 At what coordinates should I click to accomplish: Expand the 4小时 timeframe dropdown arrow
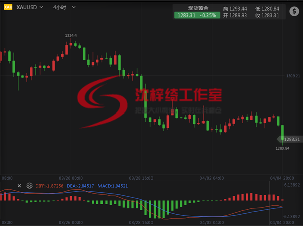click(x=74, y=8)
